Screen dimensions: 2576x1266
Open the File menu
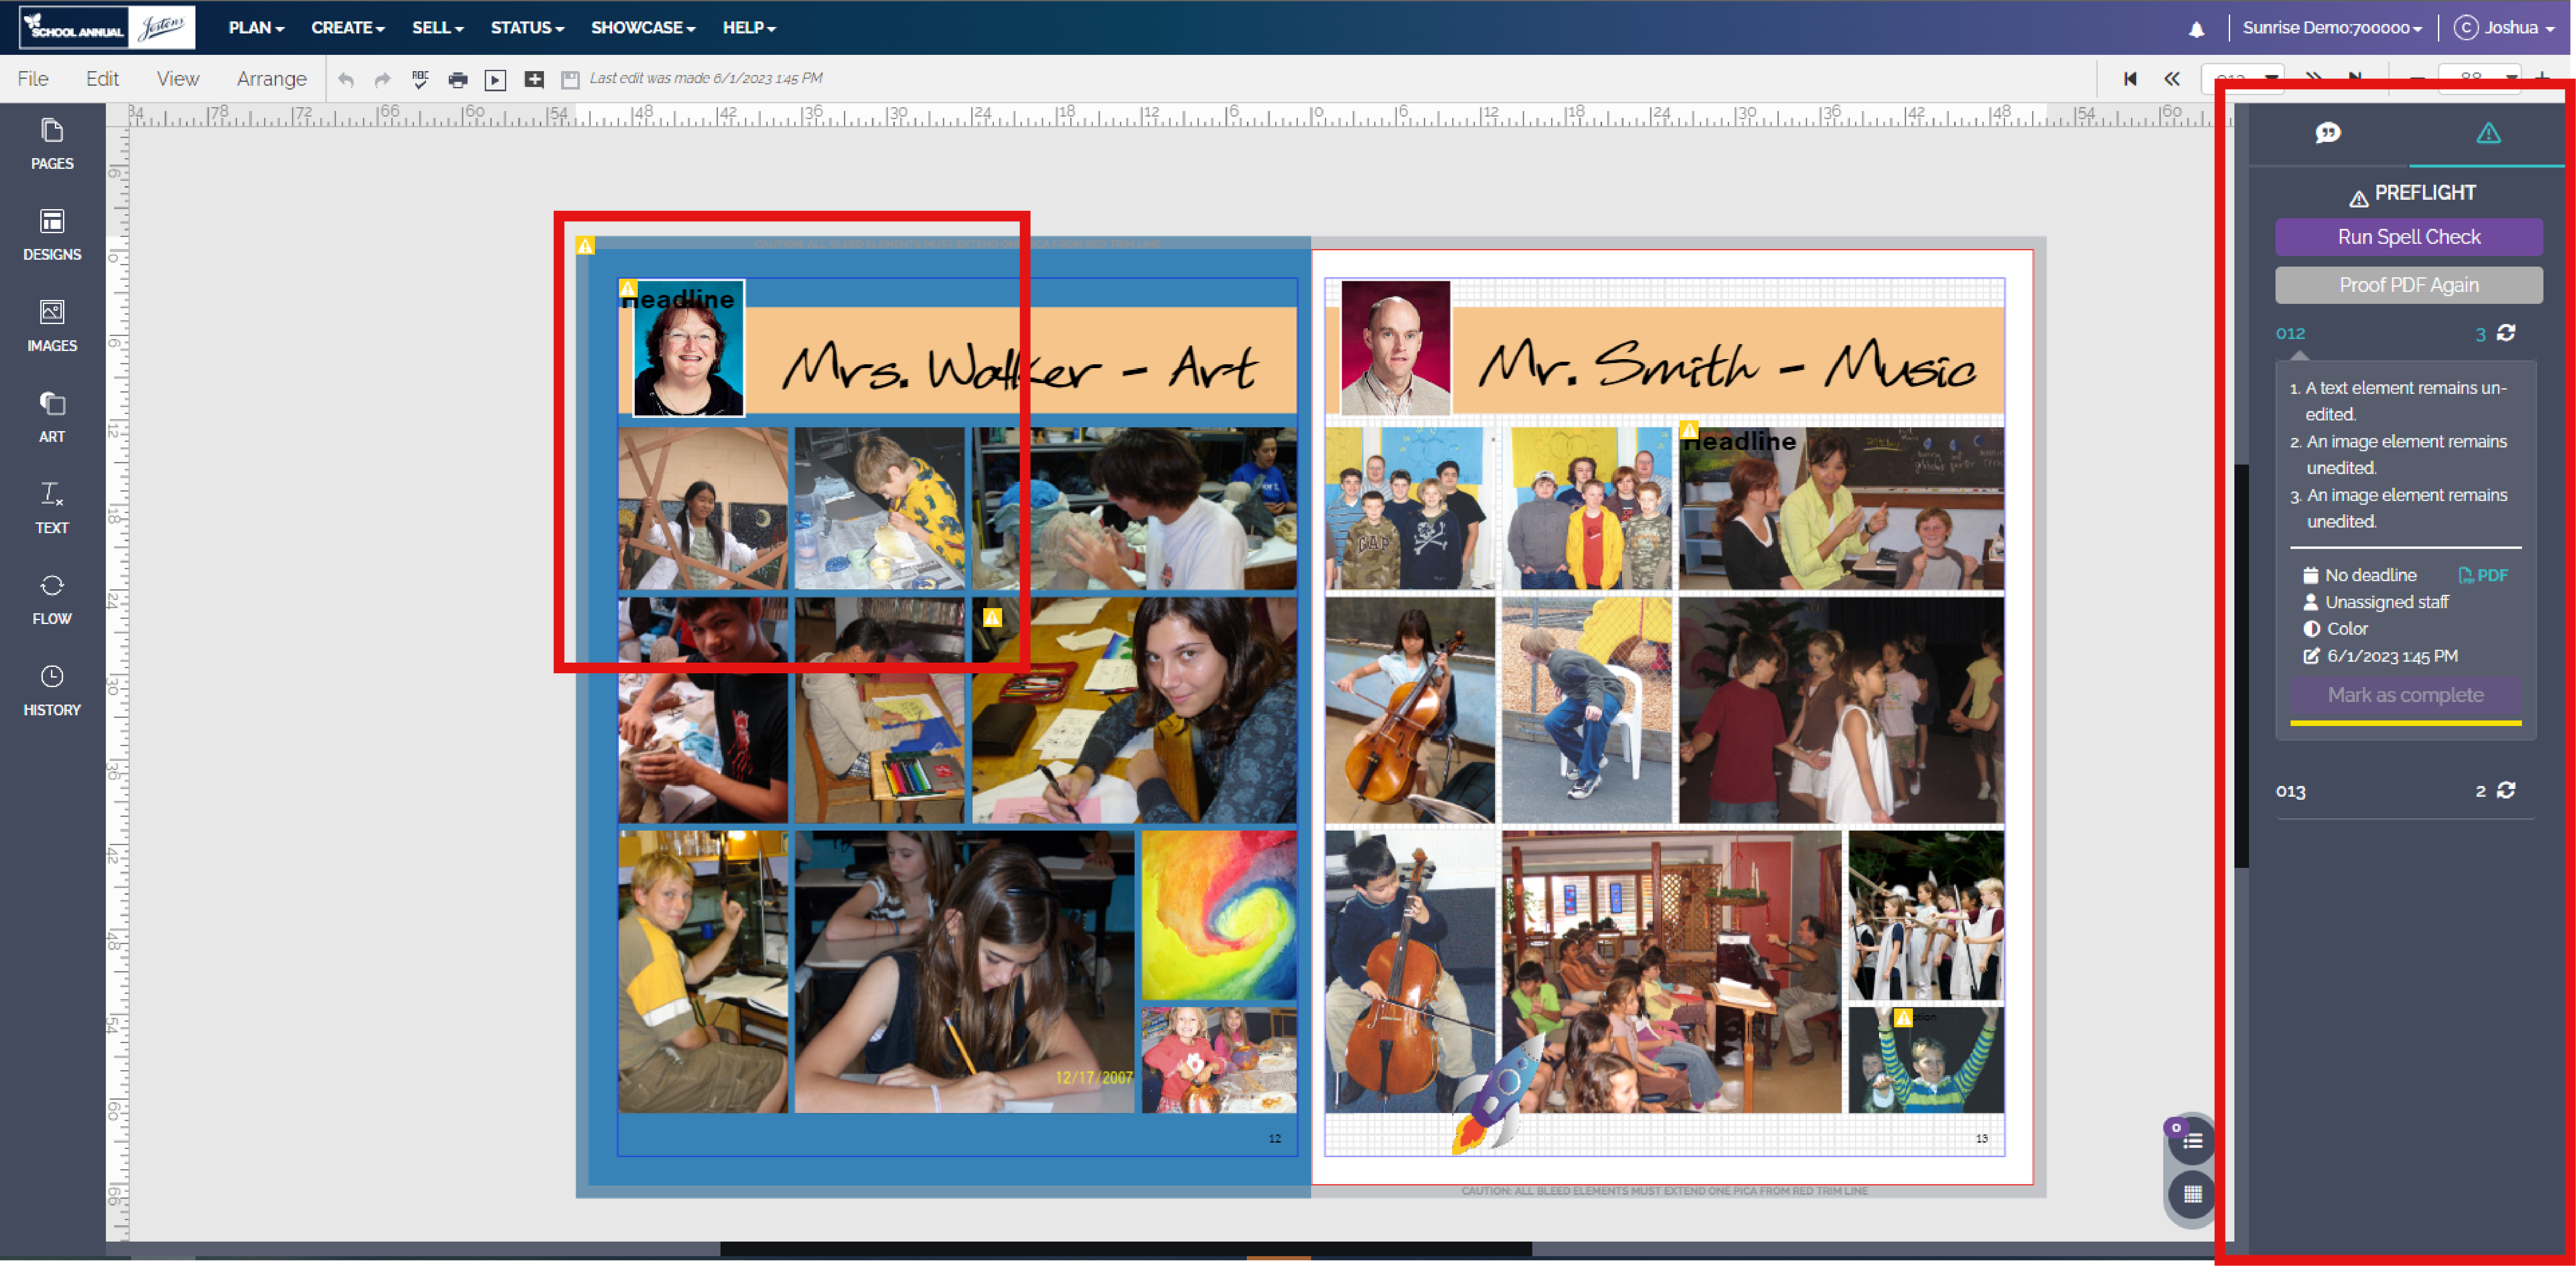click(33, 79)
